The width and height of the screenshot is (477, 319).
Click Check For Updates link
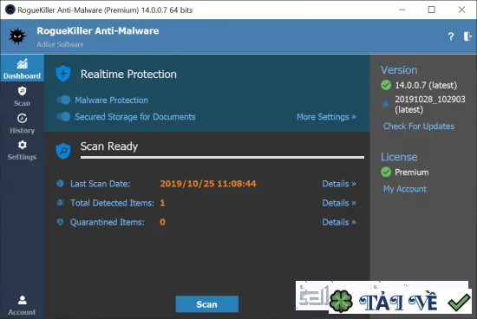(x=419, y=127)
